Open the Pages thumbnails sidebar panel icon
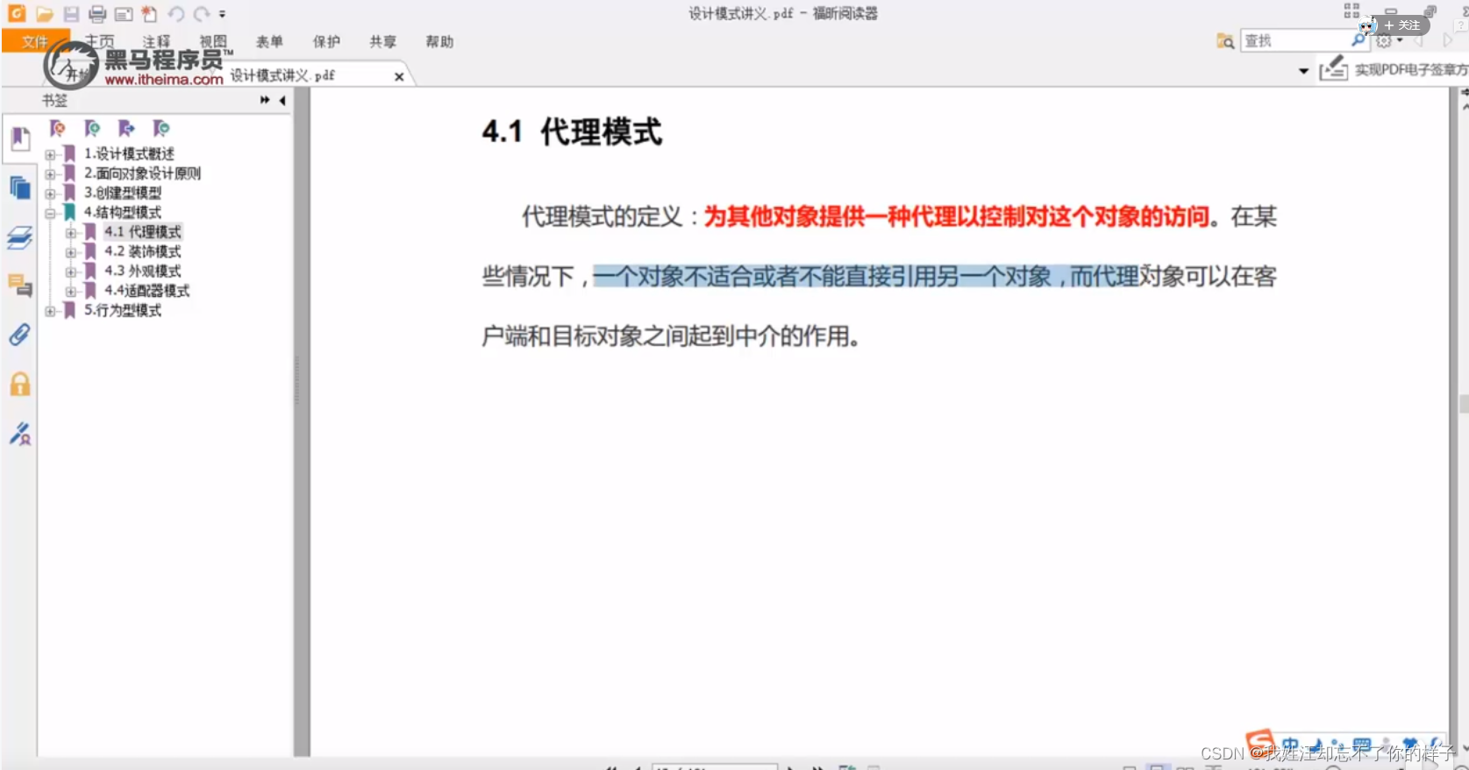The height and width of the screenshot is (770, 1469). [x=20, y=187]
